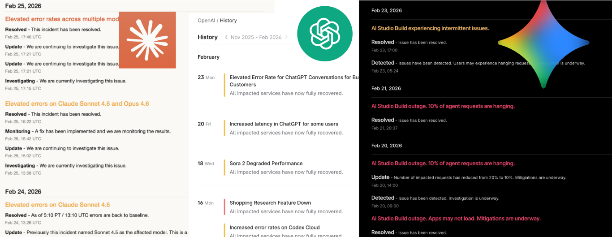Open Feb 24 Elevated errors on Claude Sonnet 4.6
Viewport: 612px width, 237px height.
click(x=57, y=205)
